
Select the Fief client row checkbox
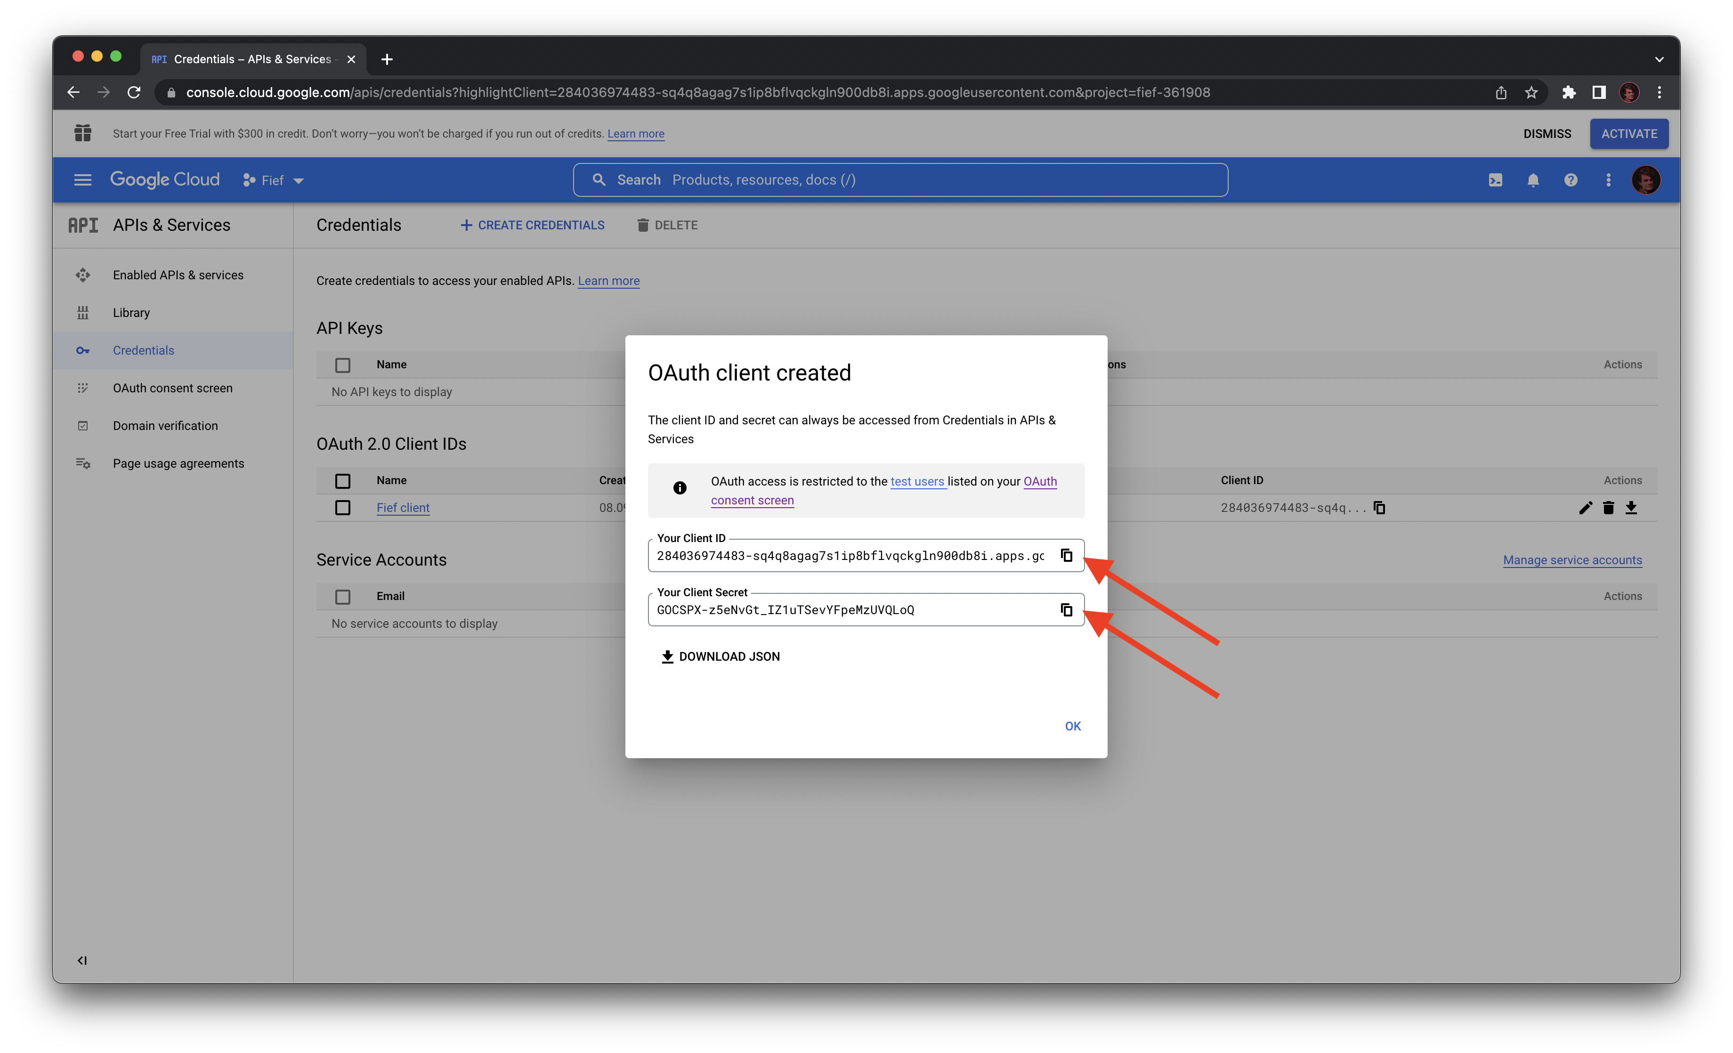coord(342,507)
